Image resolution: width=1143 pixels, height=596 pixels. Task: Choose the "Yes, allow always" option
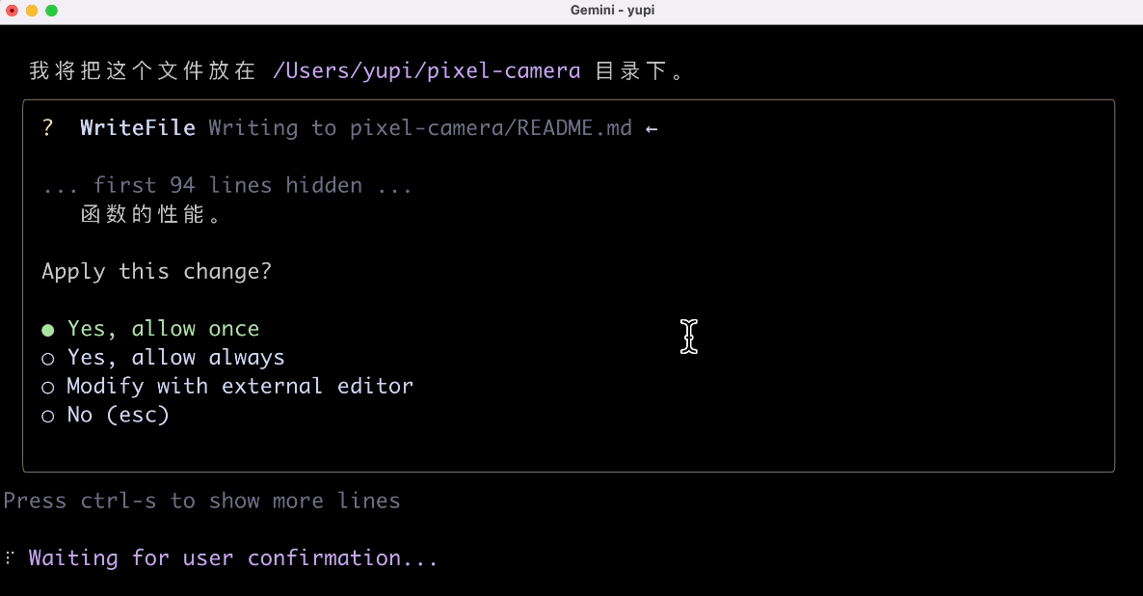(x=175, y=358)
